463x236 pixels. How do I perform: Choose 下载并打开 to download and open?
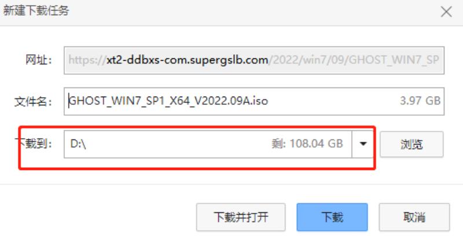point(241,217)
